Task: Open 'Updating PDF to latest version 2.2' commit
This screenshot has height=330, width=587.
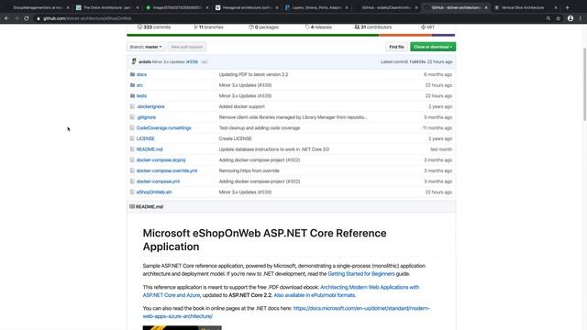Action: [x=253, y=74]
